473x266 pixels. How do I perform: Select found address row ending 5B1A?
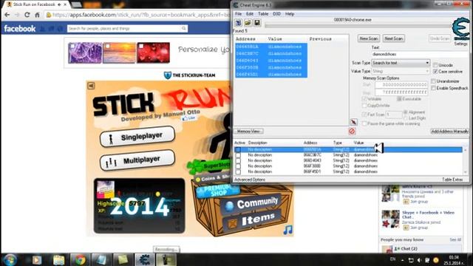coord(271,47)
